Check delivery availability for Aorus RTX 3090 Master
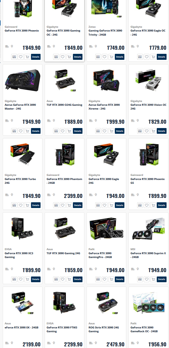 [x=7, y=121]
